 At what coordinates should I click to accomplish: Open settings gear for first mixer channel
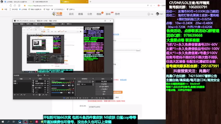click(73, 85)
